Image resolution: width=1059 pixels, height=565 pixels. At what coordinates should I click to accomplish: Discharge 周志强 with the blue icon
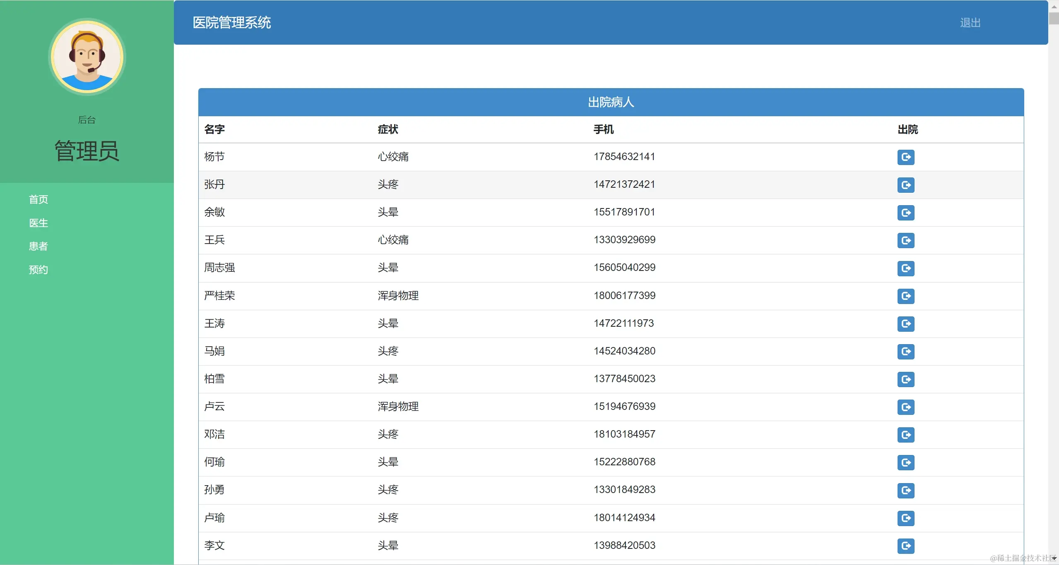tap(905, 268)
